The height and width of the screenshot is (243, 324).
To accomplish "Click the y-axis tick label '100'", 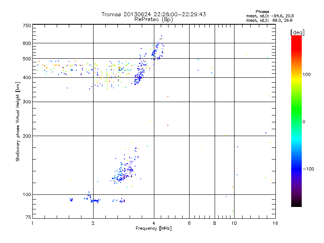I will coord(27,194).
